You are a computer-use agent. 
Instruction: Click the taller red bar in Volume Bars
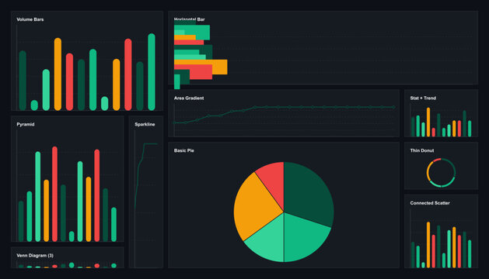click(x=127, y=74)
